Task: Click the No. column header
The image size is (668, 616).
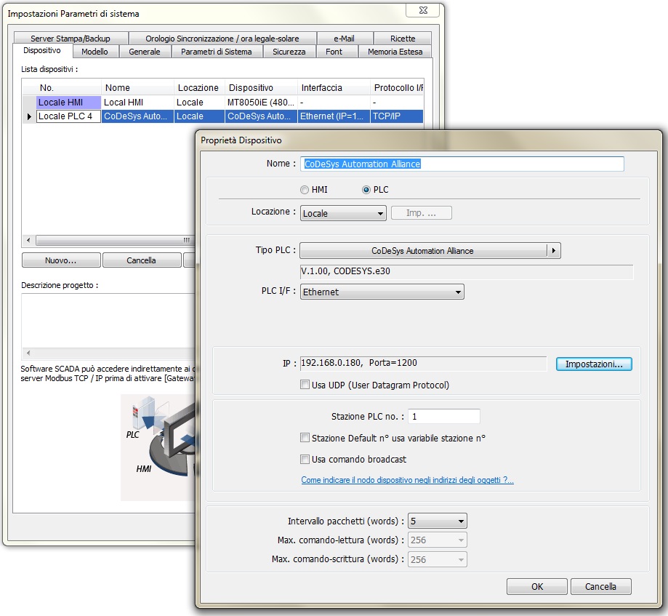Action: pos(62,88)
